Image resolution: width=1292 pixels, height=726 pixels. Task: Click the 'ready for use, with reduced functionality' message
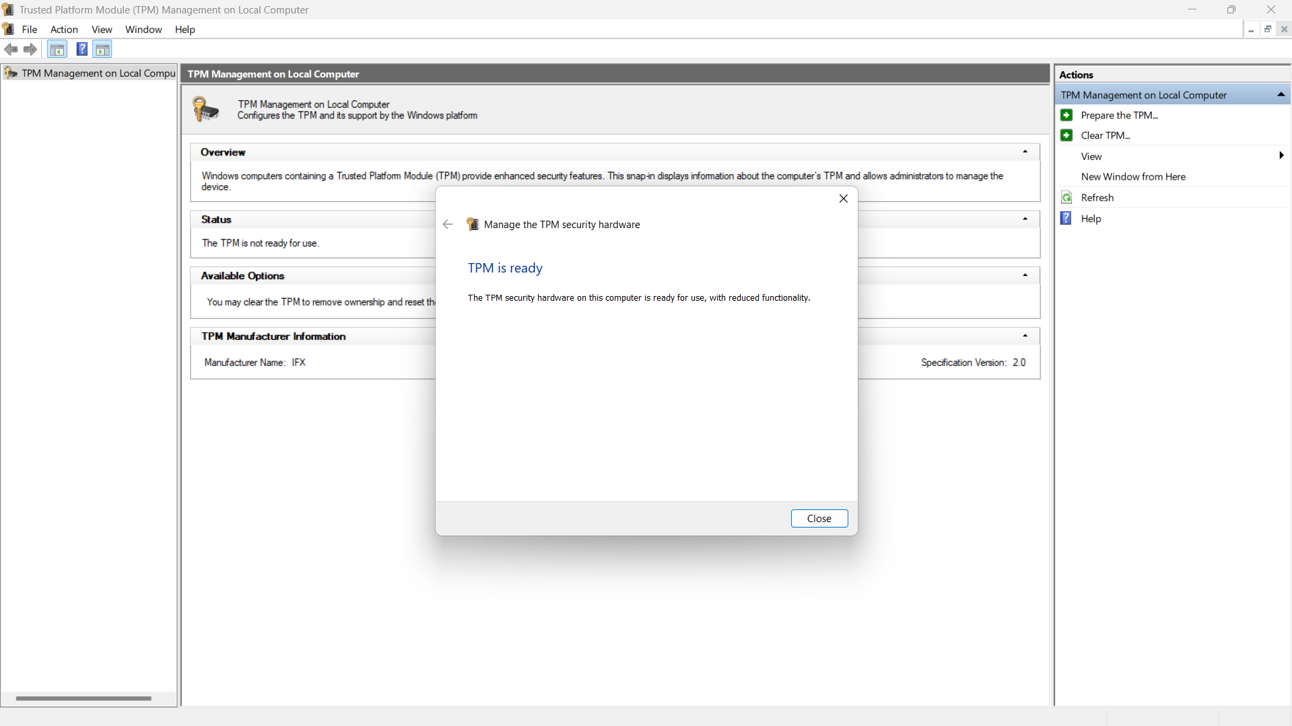click(x=639, y=297)
